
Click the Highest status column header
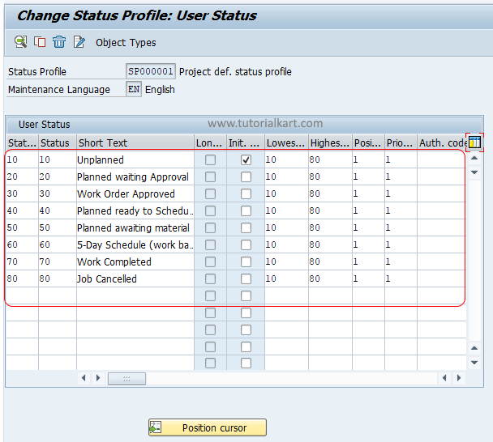point(330,142)
